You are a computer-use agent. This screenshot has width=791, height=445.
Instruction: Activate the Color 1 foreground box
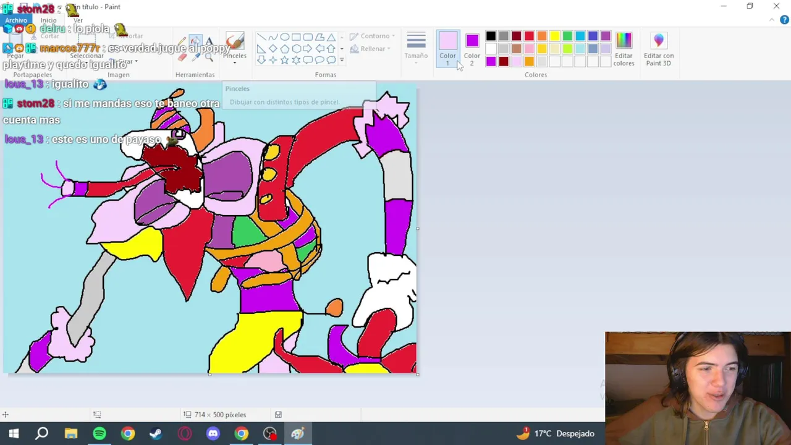click(x=447, y=49)
